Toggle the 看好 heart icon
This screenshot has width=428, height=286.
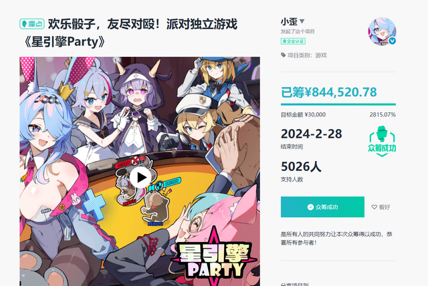click(x=374, y=207)
